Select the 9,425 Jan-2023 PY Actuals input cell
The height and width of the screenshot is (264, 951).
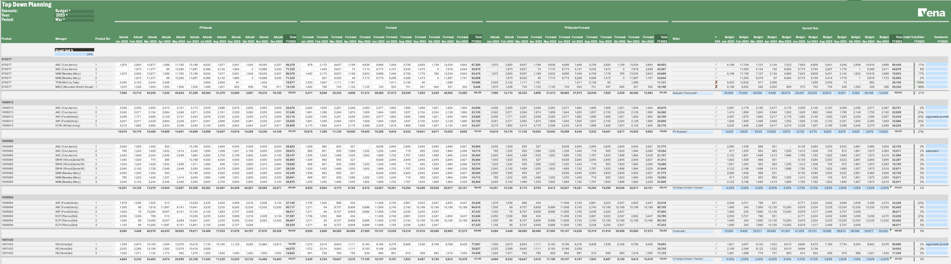tap(728, 132)
